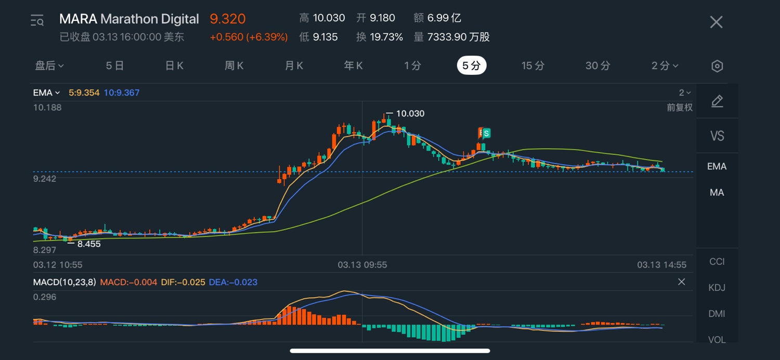Image resolution: width=780 pixels, height=360 pixels.
Task: Expand the 盘后 session dropdown
Action: coord(49,66)
